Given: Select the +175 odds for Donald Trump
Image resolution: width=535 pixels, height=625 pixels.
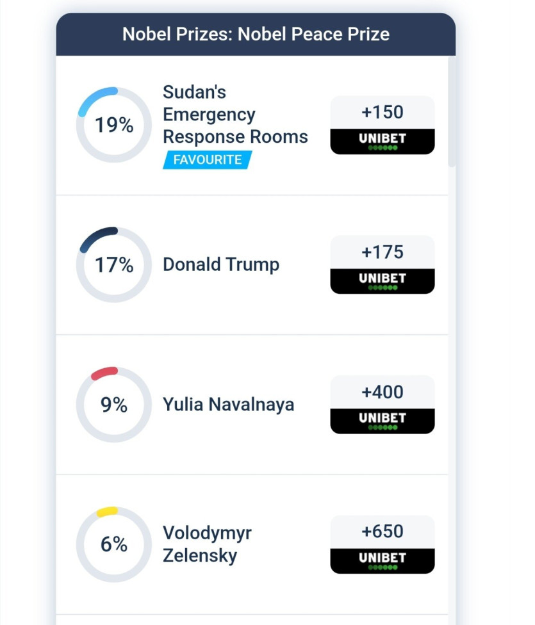Looking at the screenshot, I should point(382,252).
